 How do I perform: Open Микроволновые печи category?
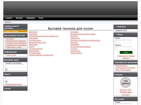(x=38, y=43)
